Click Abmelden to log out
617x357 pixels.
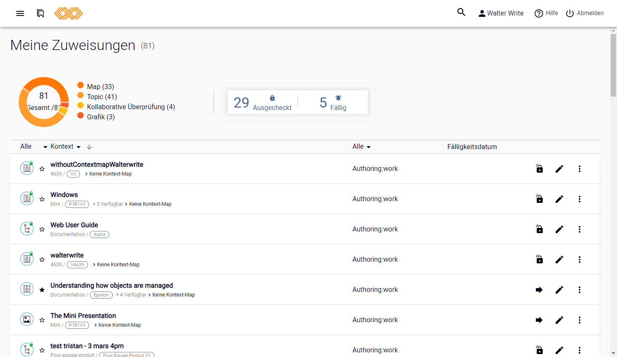[585, 13]
